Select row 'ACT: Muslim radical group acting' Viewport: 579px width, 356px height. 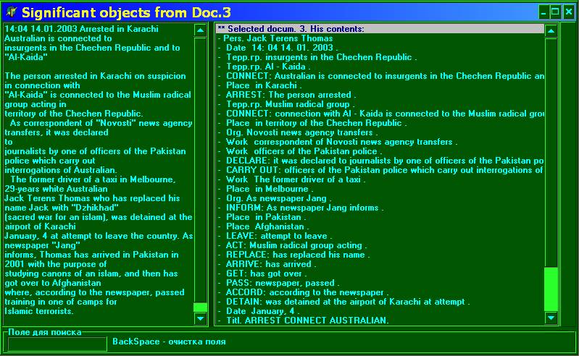pos(380,245)
